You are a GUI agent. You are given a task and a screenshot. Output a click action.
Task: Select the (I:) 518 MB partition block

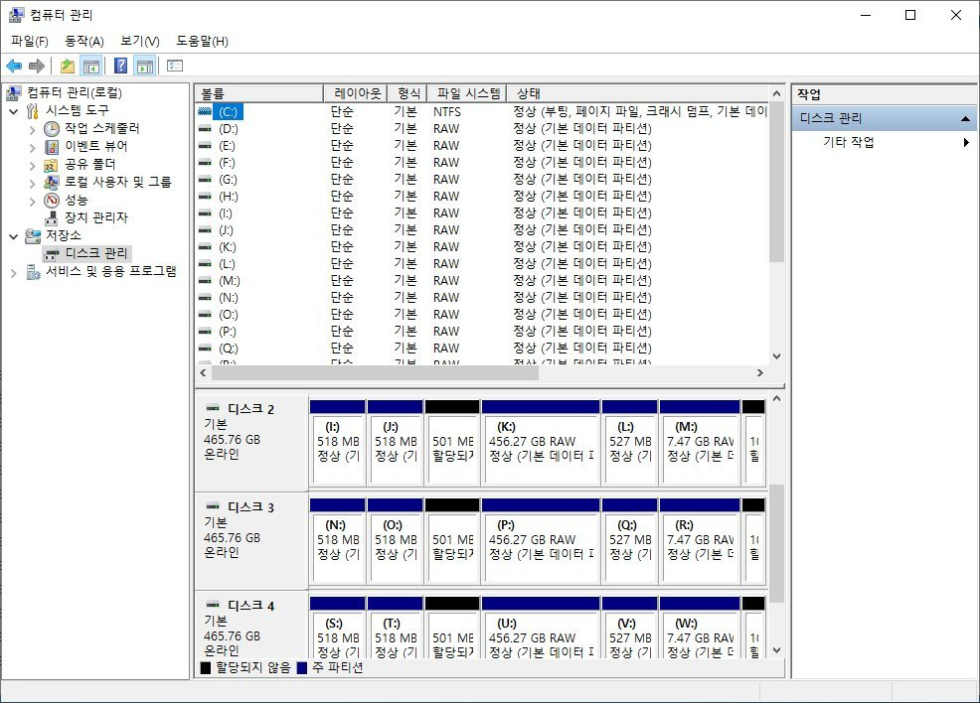click(338, 443)
